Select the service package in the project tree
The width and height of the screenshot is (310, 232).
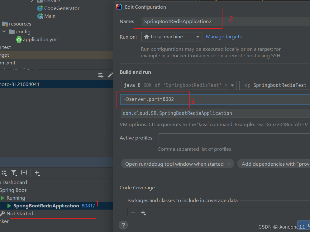tap(52, 1)
